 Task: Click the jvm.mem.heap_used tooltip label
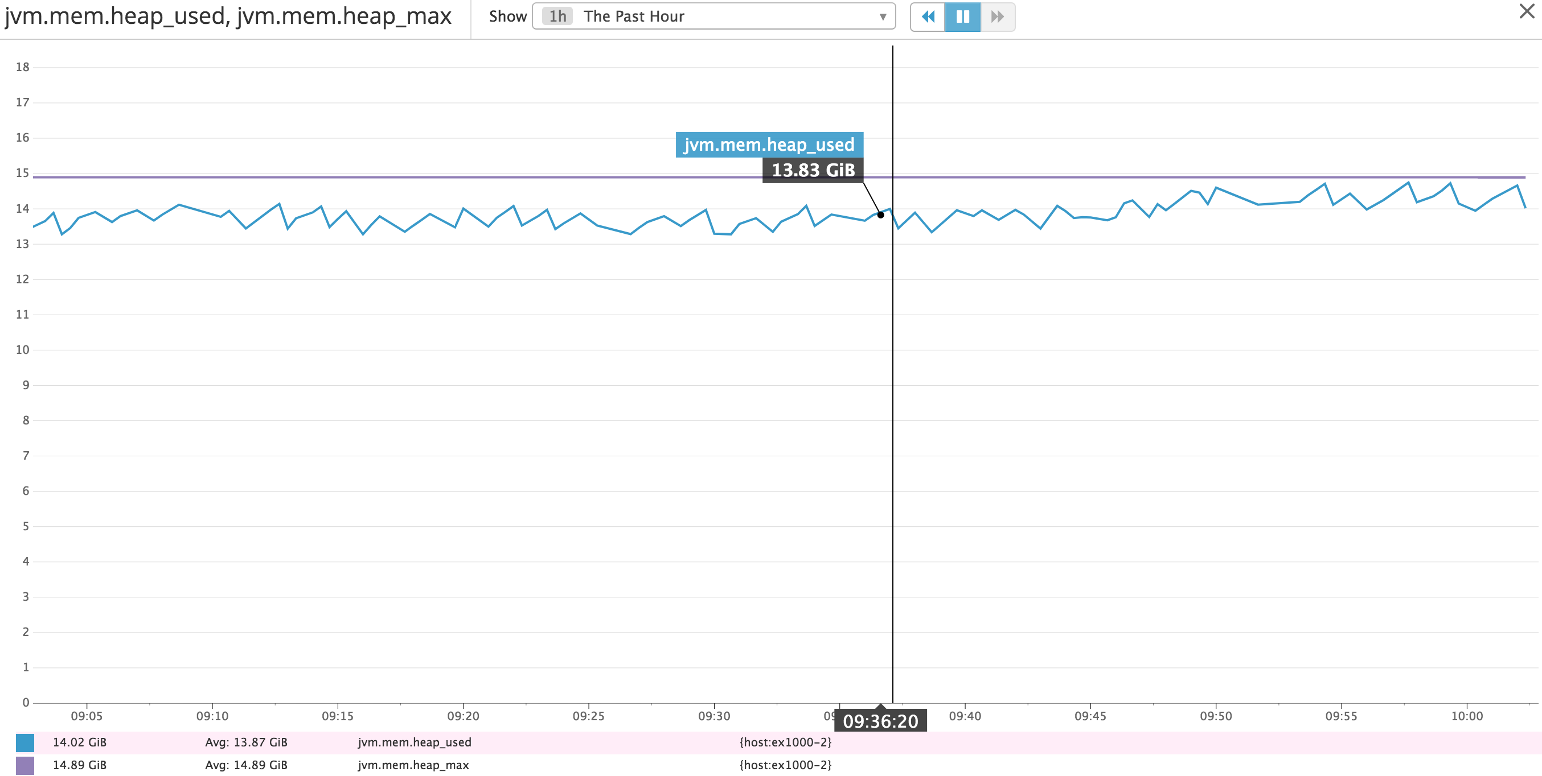(769, 145)
